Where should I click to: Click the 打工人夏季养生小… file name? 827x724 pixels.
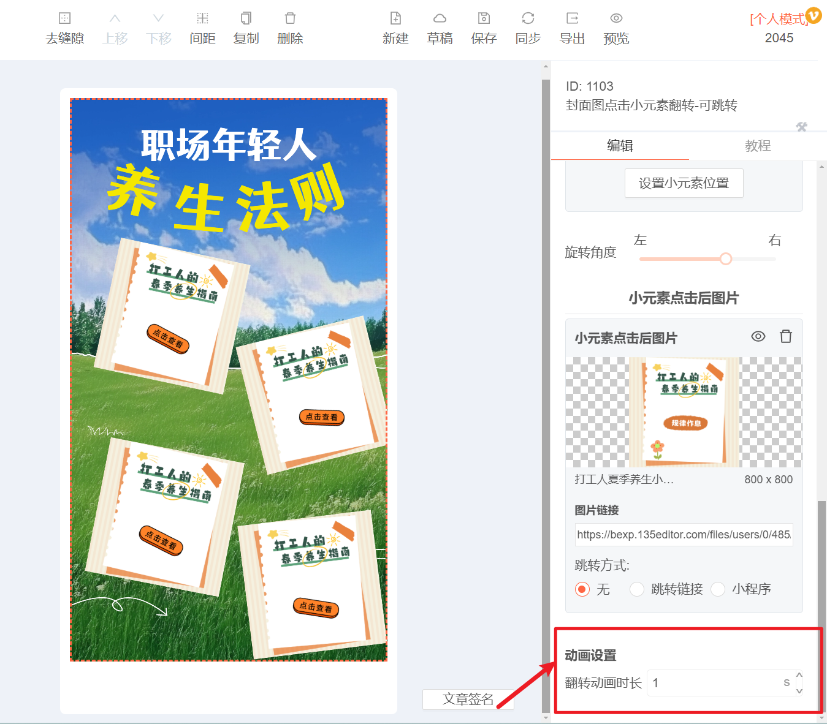coord(624,480)
